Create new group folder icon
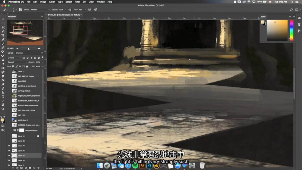This screenshot has width=302, height=170. click(30, 168)
